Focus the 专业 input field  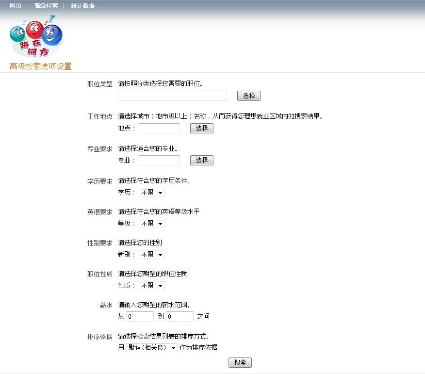159,160
